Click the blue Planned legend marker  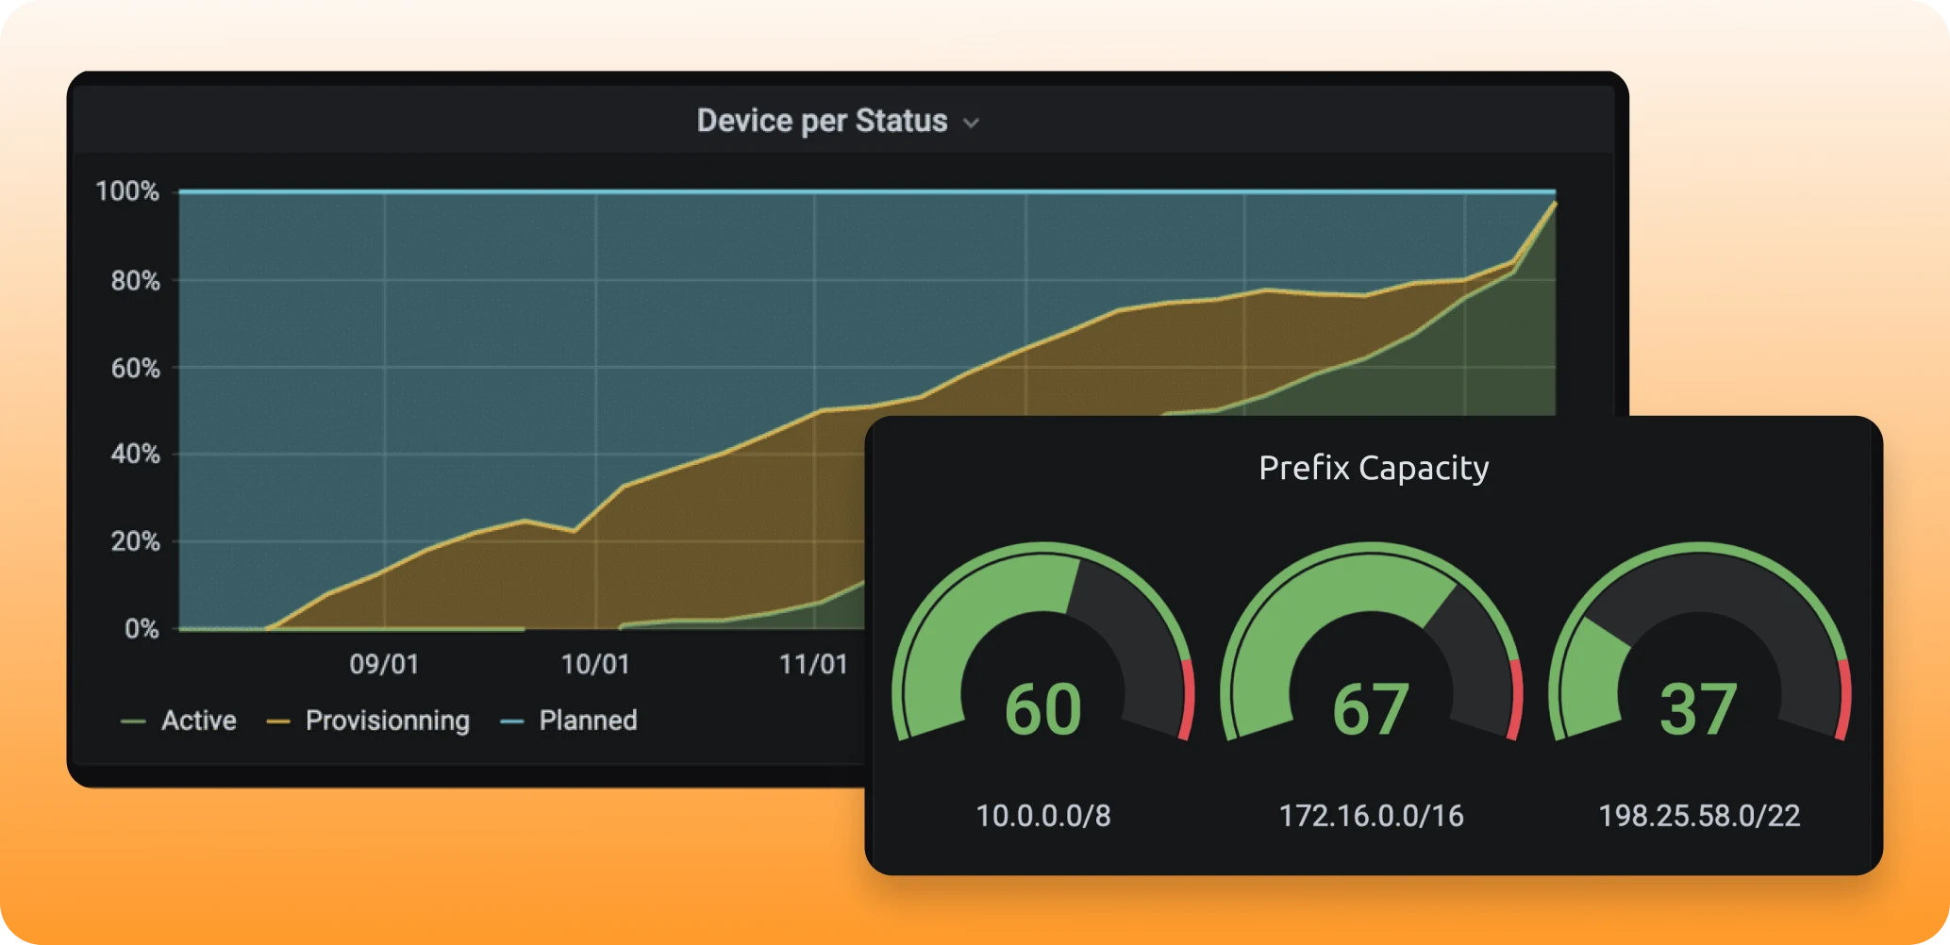[x=511, y=721]
